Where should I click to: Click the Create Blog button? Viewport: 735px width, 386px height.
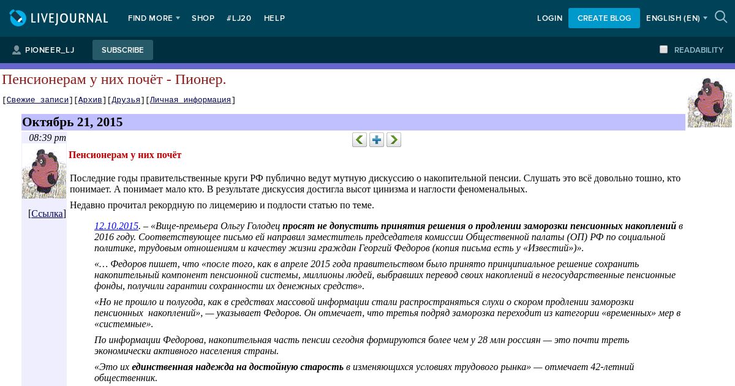point(604,18)
